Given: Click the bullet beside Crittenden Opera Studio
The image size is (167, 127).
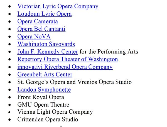Looking at the screenshot, I should 9,120.
